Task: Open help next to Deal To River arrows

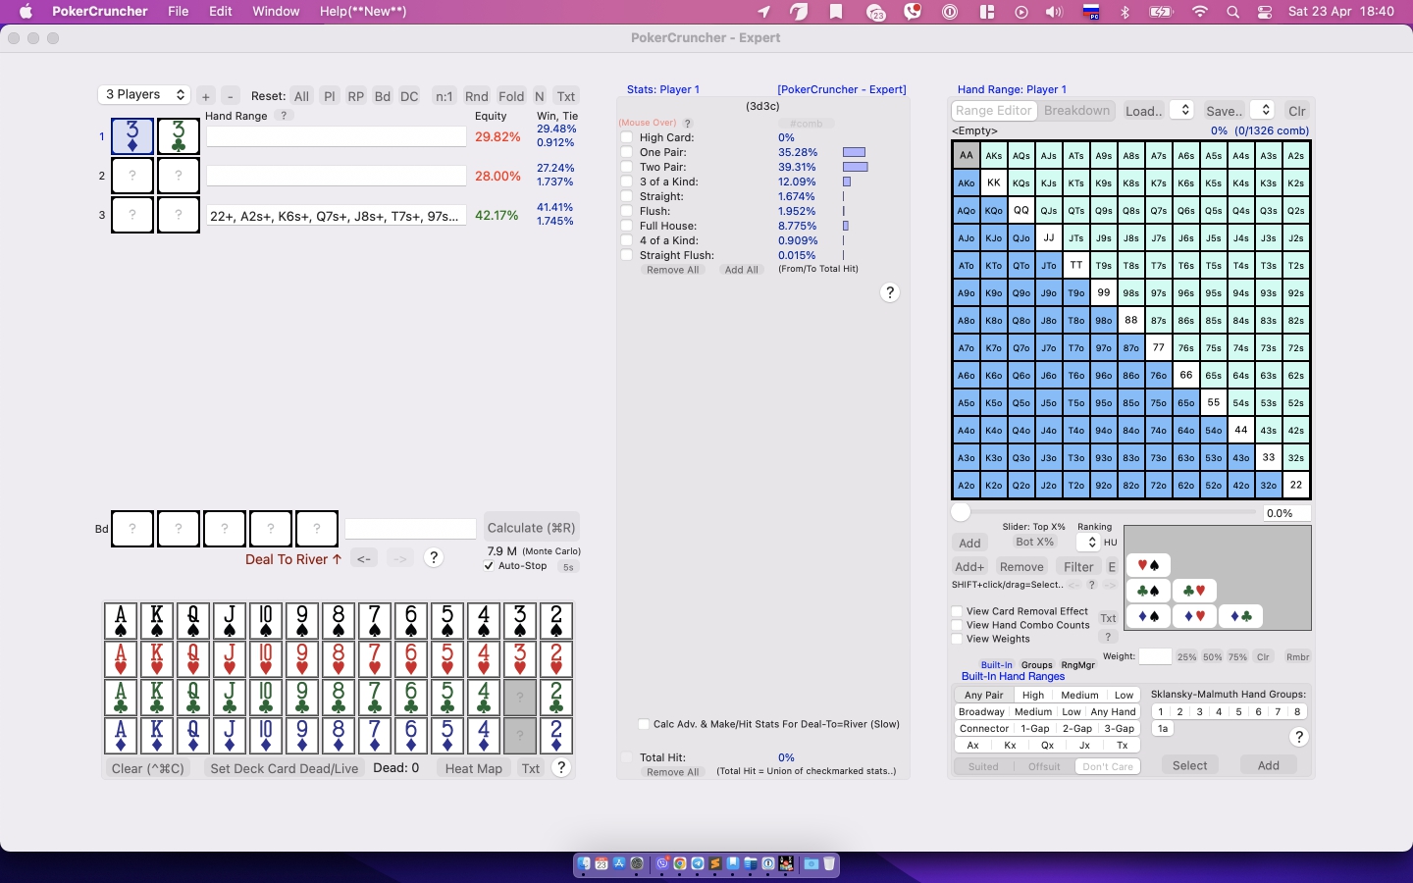Action: click(x=434, y=558)
